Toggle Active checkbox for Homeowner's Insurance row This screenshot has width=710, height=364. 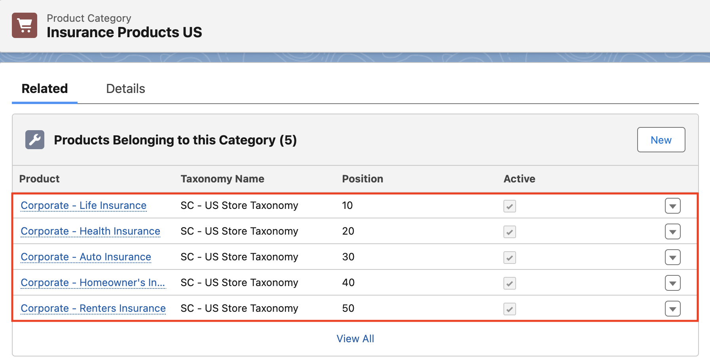[510, 283]
